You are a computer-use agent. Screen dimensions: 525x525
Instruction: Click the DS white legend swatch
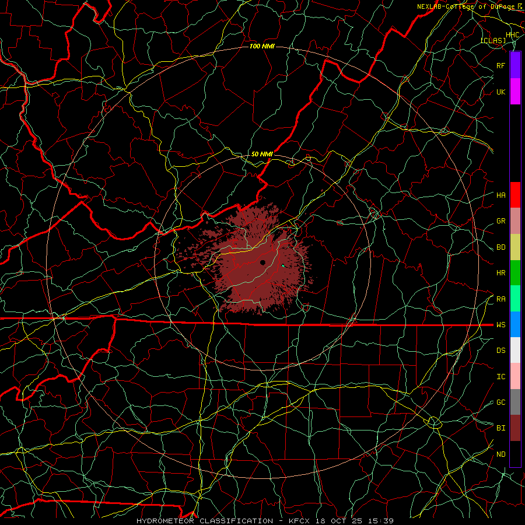(x=515, y=350)
